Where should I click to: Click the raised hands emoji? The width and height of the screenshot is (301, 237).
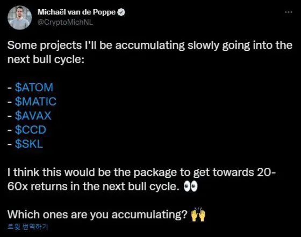pyautogui.click(x=198, y=214)
